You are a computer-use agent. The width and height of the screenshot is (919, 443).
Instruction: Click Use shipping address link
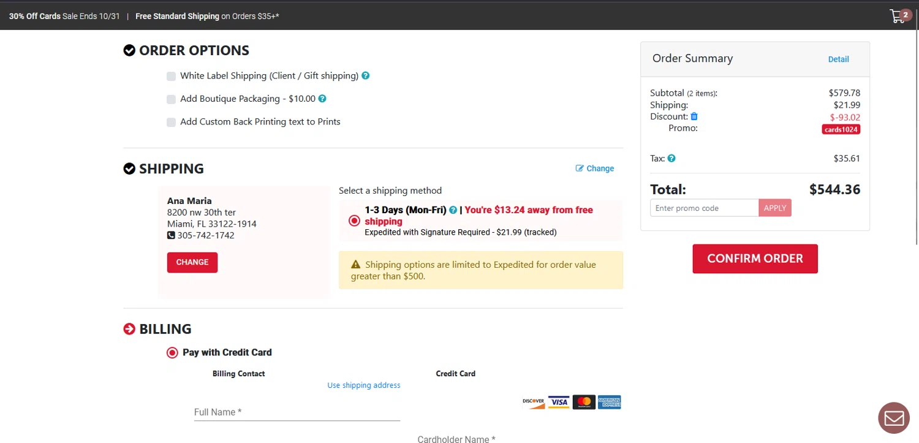tap(363, 385)
